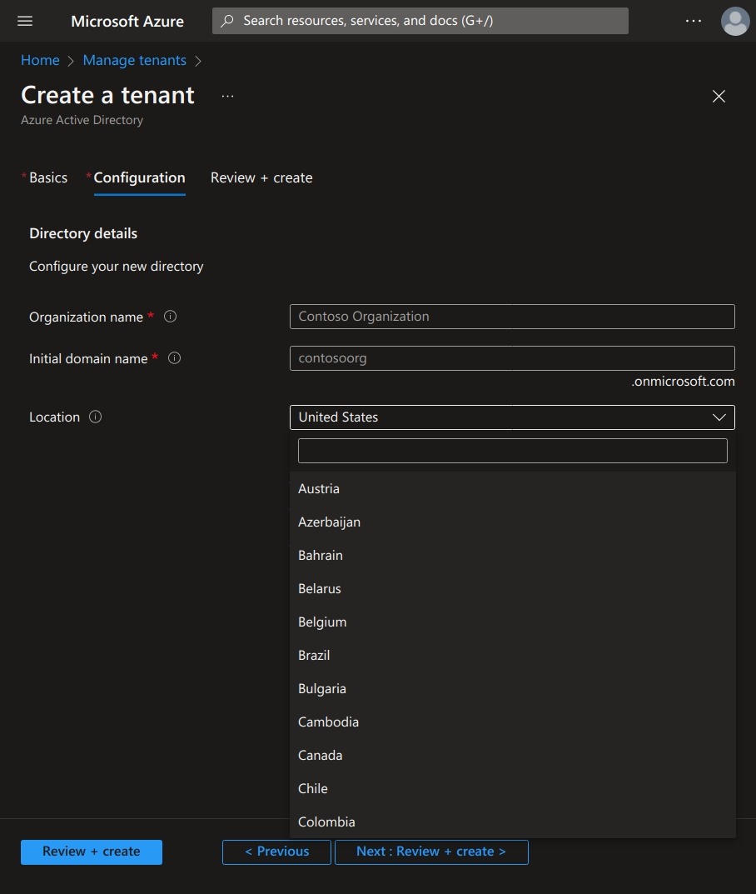Open the user account avatar
This screenshot has height=894, width=756.
pos(735,21)
